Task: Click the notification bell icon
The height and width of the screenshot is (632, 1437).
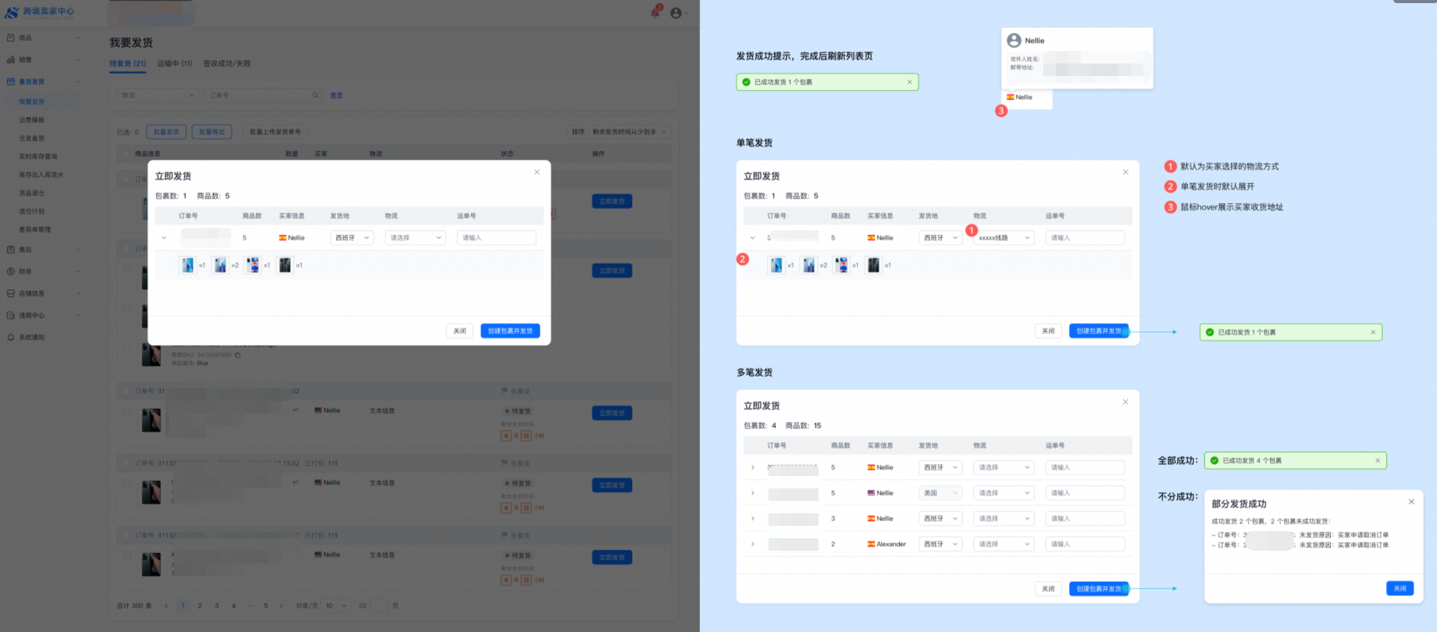Action: point(656,12)
